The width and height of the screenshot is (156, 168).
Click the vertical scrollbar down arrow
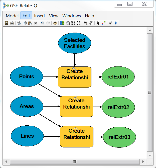[150, 155]
